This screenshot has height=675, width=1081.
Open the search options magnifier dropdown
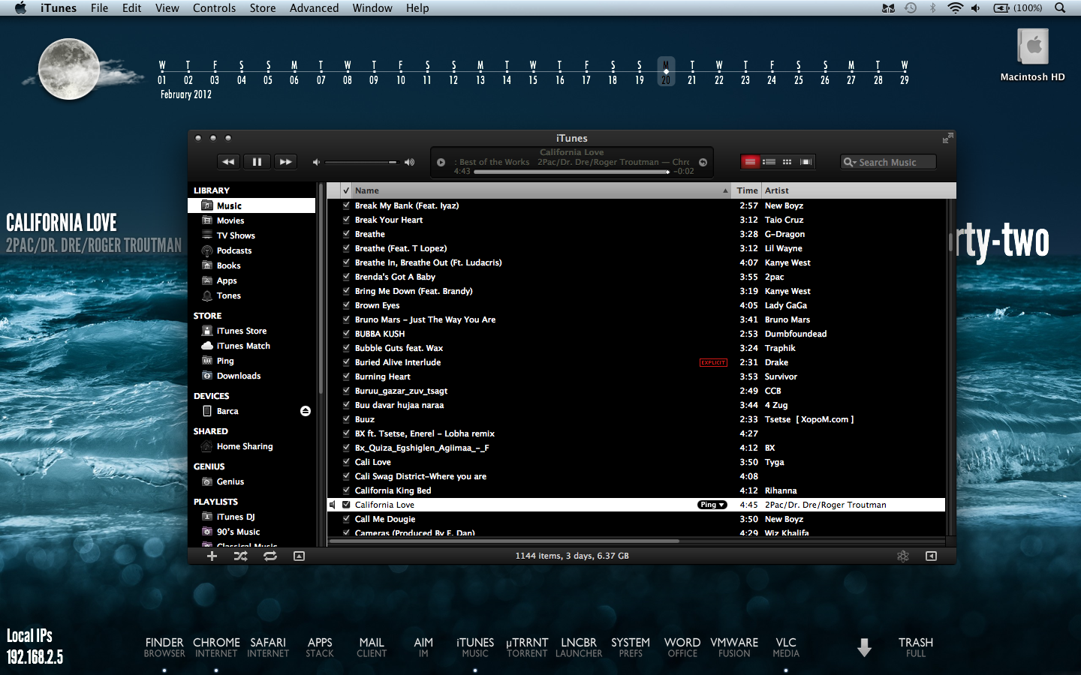pyautogui.click(x=850, y=162)
